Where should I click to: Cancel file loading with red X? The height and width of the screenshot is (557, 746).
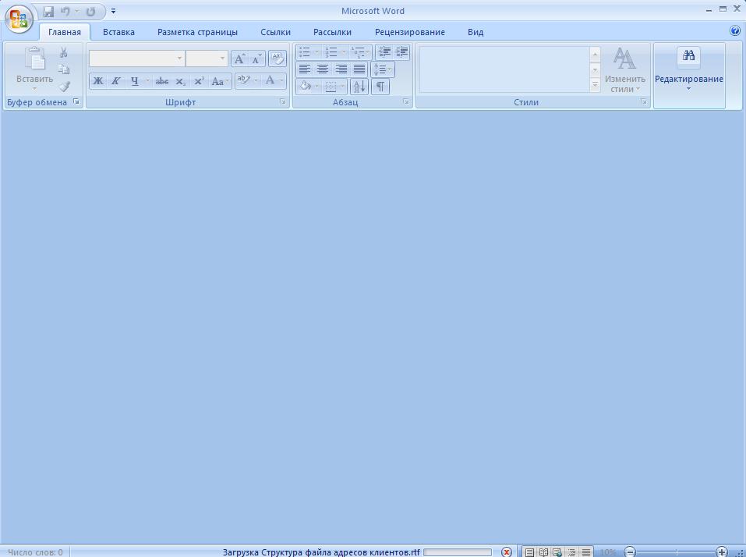click(507, 552)
